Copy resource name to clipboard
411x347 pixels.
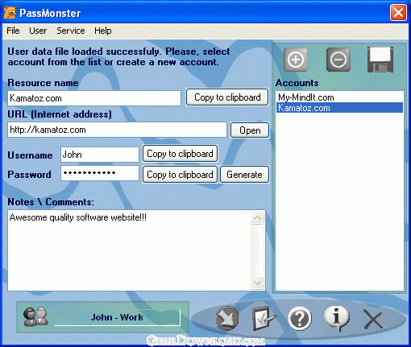point(227,97)
